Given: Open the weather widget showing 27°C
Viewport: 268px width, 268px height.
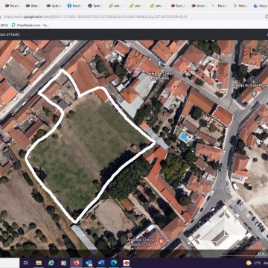Looking at the screenshot, I should pos(257,263).
